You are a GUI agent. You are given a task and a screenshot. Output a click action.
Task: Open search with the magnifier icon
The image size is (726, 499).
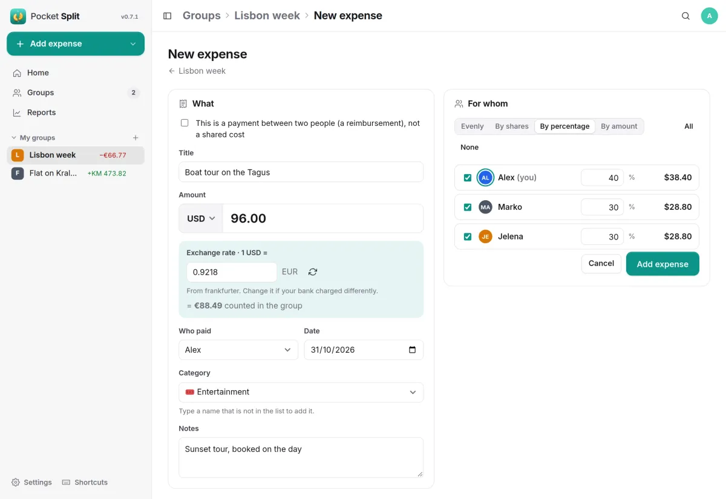(x=685, y=16)
